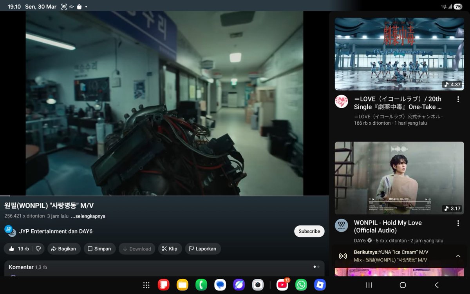Create a clip with Klip button
Image resolution: width=470 pixels, height=294 pixels.
[170, 249]
